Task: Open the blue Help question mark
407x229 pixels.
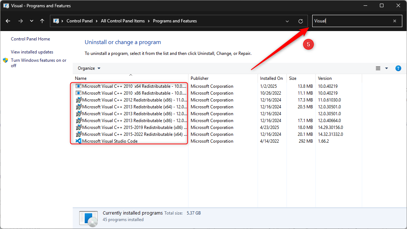Action: point(398,68)
